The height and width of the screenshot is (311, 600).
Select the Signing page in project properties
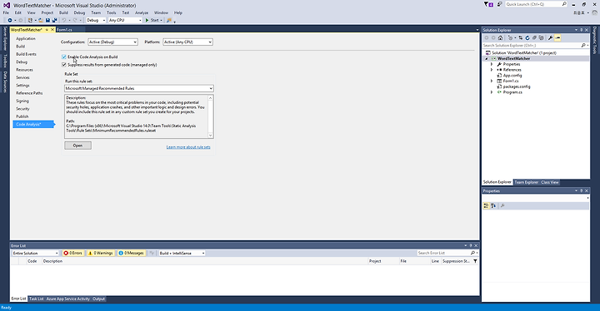[22, 101]
